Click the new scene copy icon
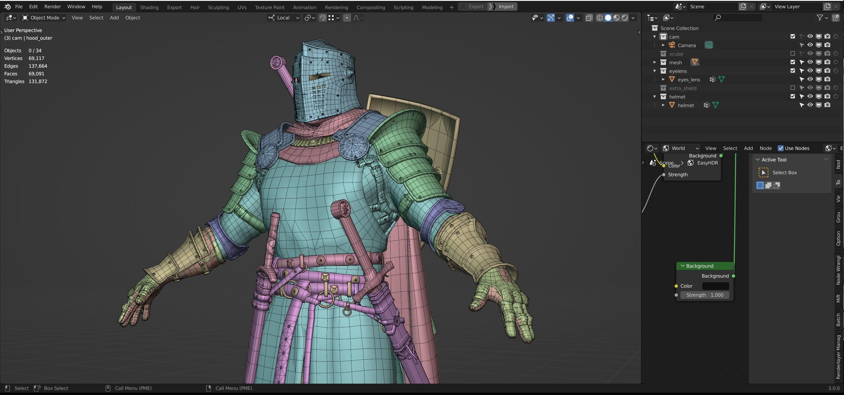 (743, 7)
